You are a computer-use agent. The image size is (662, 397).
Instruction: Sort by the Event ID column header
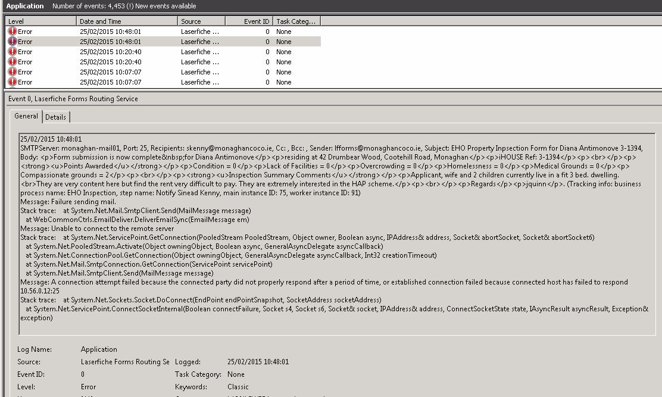click(249, 21)
